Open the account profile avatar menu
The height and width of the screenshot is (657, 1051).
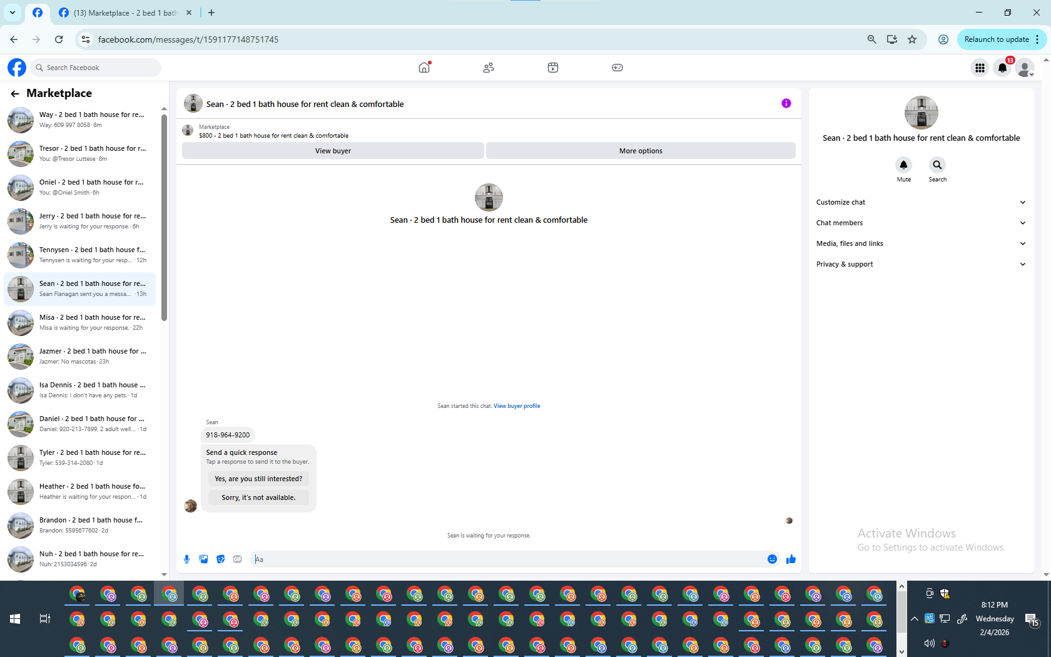coord(1025,68)
